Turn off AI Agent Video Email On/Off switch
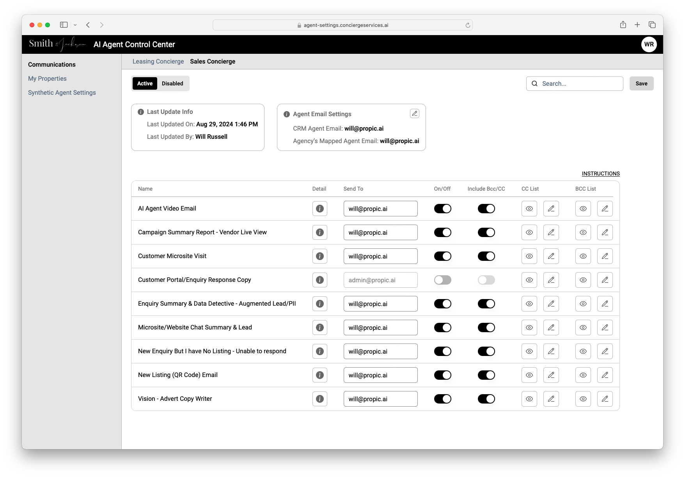 point(442,209)
